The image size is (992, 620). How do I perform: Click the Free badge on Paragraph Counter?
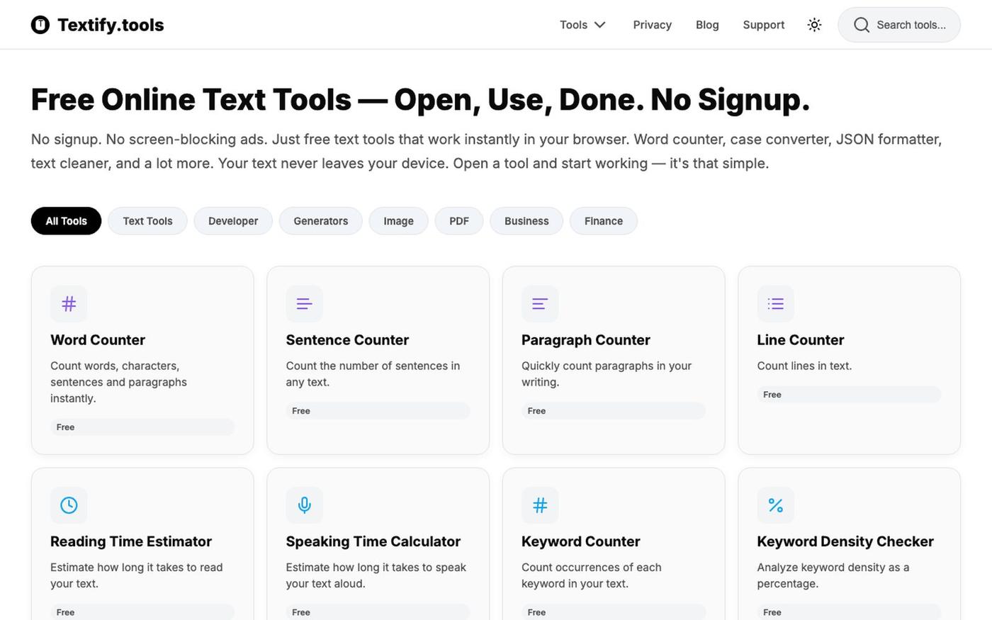point(614,411)
